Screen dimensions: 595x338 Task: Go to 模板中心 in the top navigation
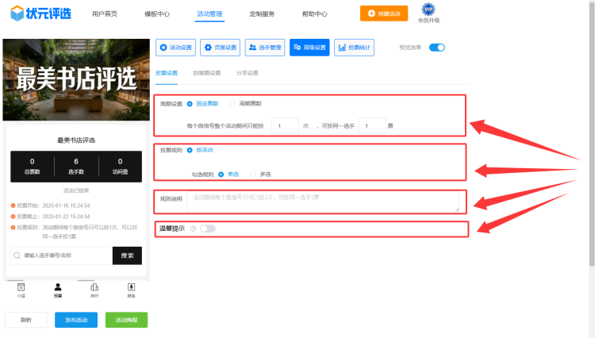157,14
